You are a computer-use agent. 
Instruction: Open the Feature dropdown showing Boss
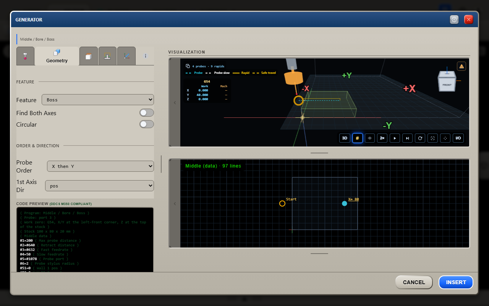click(x=98, y=100)
